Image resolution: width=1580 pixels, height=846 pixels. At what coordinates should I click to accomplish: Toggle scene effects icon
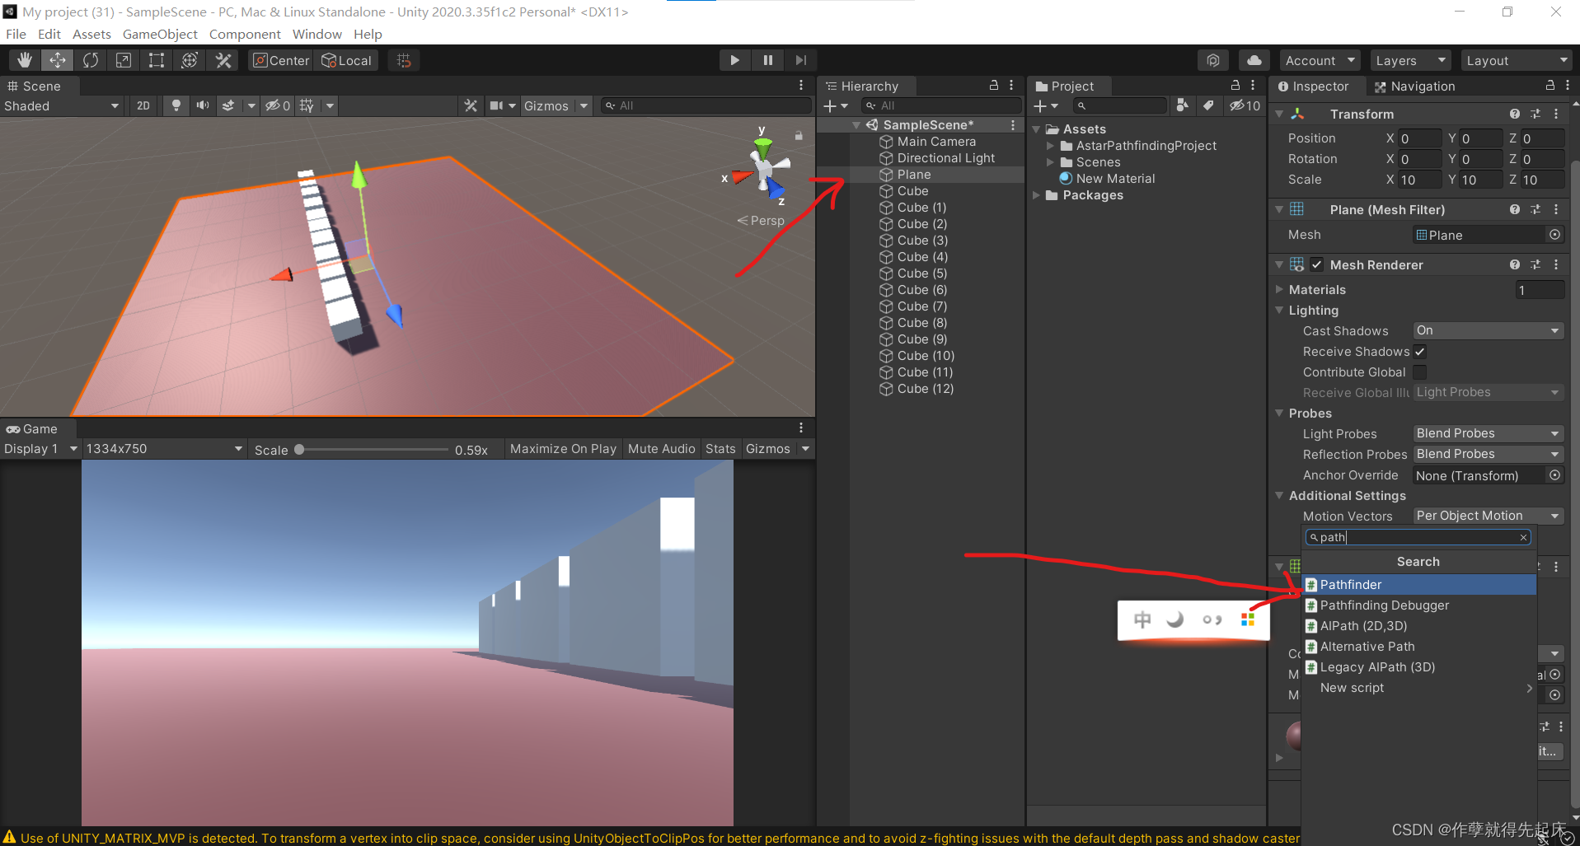[228, 105]
